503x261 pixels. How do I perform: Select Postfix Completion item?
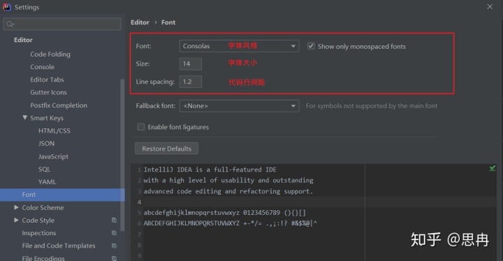[59, 105]
